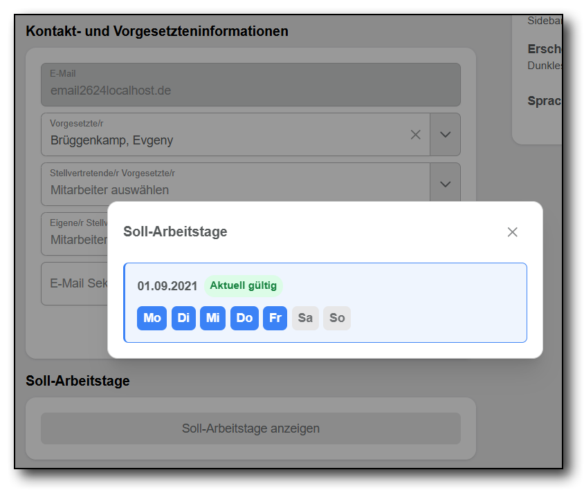
Task: Toggle the Sa workday chip
Action: coord(305,318)
